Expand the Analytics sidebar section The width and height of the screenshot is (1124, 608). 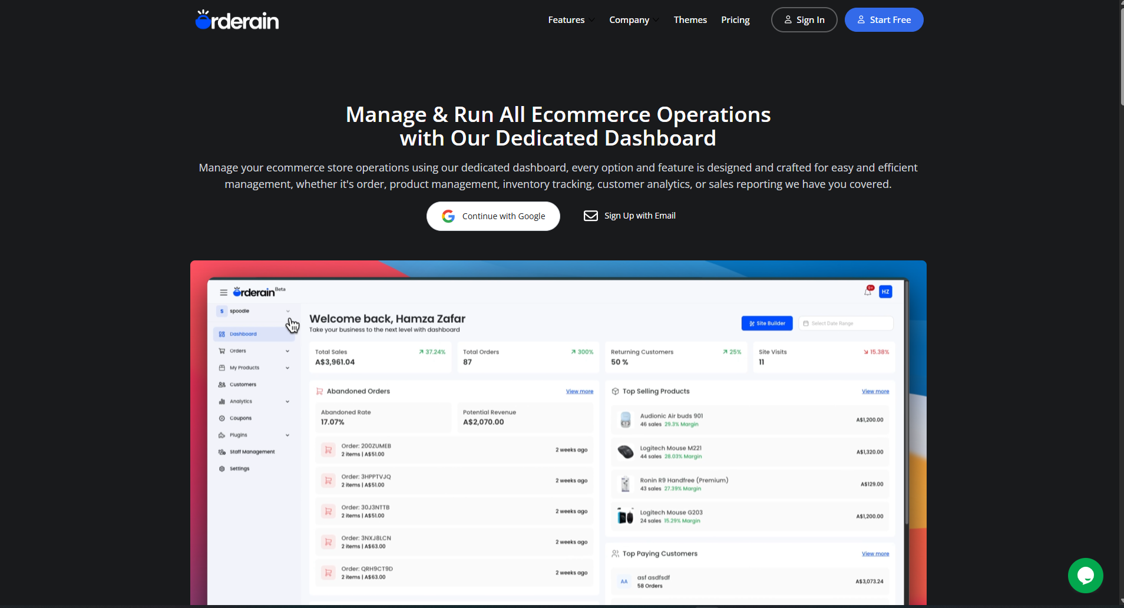[x=254, y=401]
